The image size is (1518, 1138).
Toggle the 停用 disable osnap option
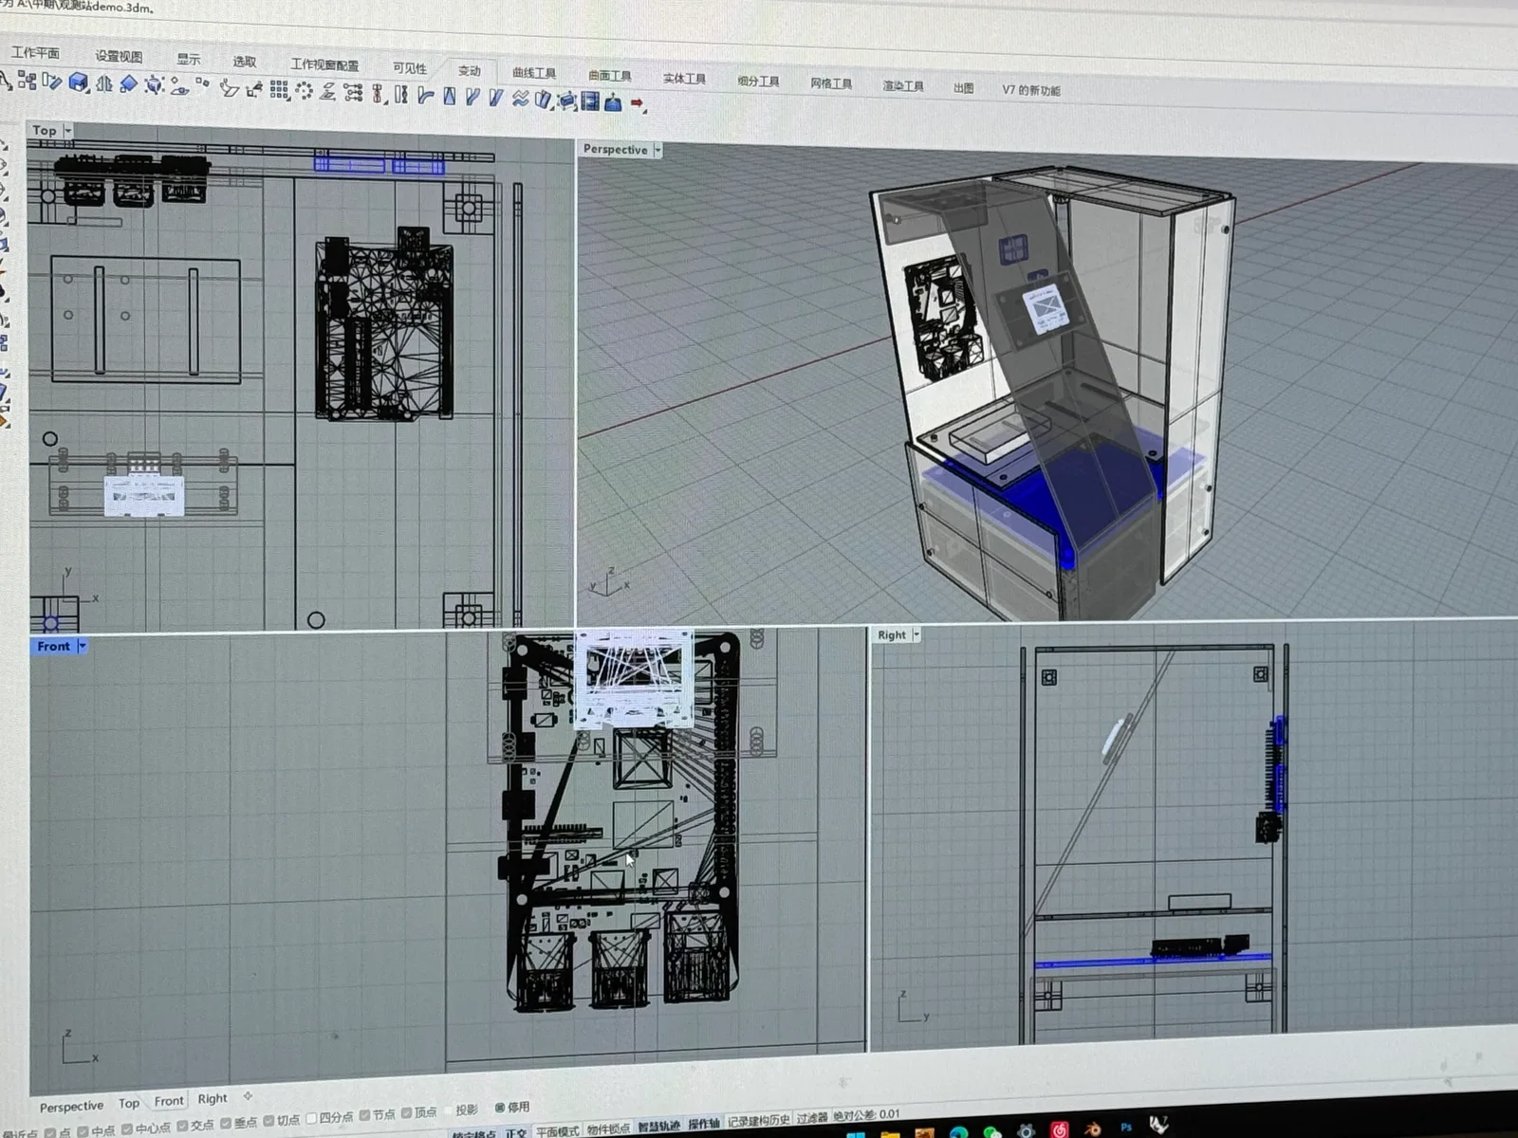coord(499,1107)
